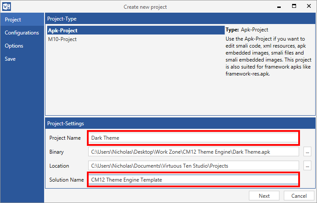Image resolution: width=317 pixels, height=203 pixels.
Task: Choose M10-Project from the list
Action: pyautogui.click(x=136, y=39)
